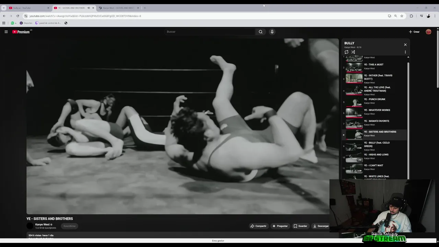Mute the playing tab via speaker icon
Viewport: 439px width, 247px height.
coord(88,8)
